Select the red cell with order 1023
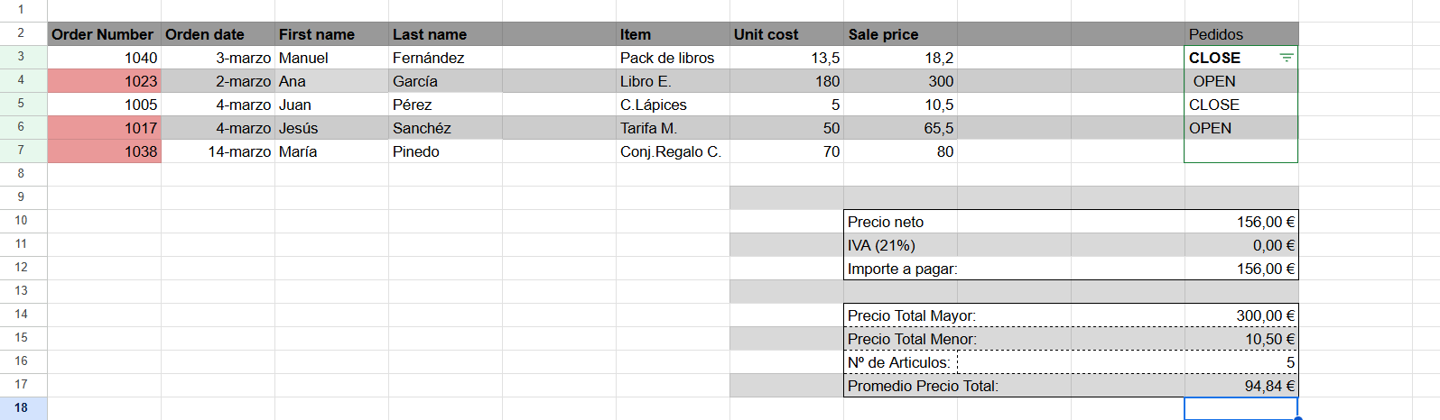Image resolution: width=1440 pixels, height=420 pixels. pos(104,81)
